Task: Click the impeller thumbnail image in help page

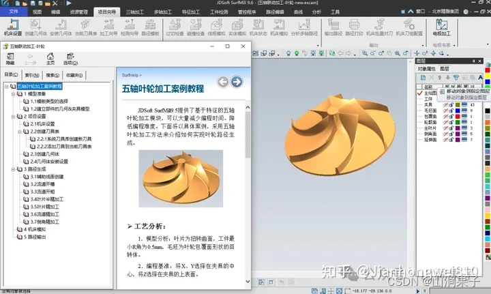Action: (x=181, y=179)
